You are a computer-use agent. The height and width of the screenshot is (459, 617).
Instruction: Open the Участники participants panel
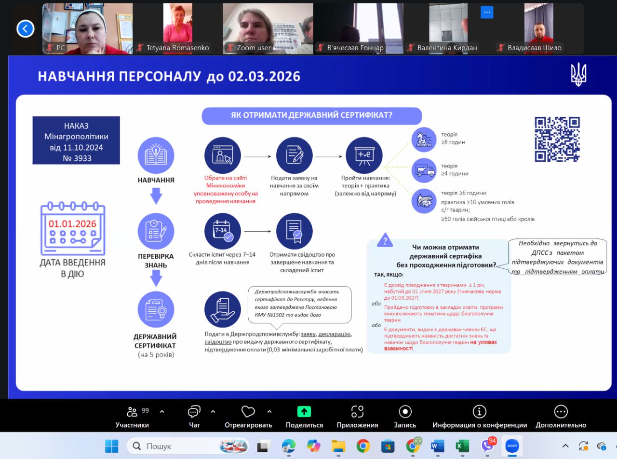point(132,412)
